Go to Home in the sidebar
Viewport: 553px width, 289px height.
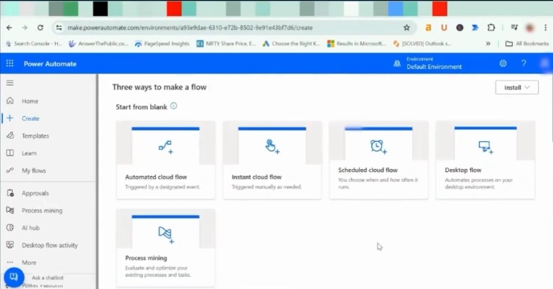pos(30,101)
